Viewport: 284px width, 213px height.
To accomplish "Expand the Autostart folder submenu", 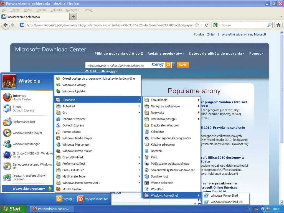I will click(x=98, y=106).
